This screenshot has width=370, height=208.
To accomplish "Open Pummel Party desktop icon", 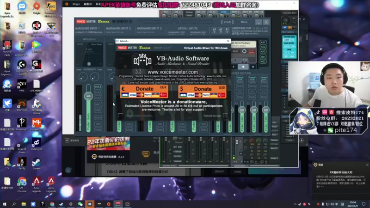I will pyautogui.click(x=7, y=49).
